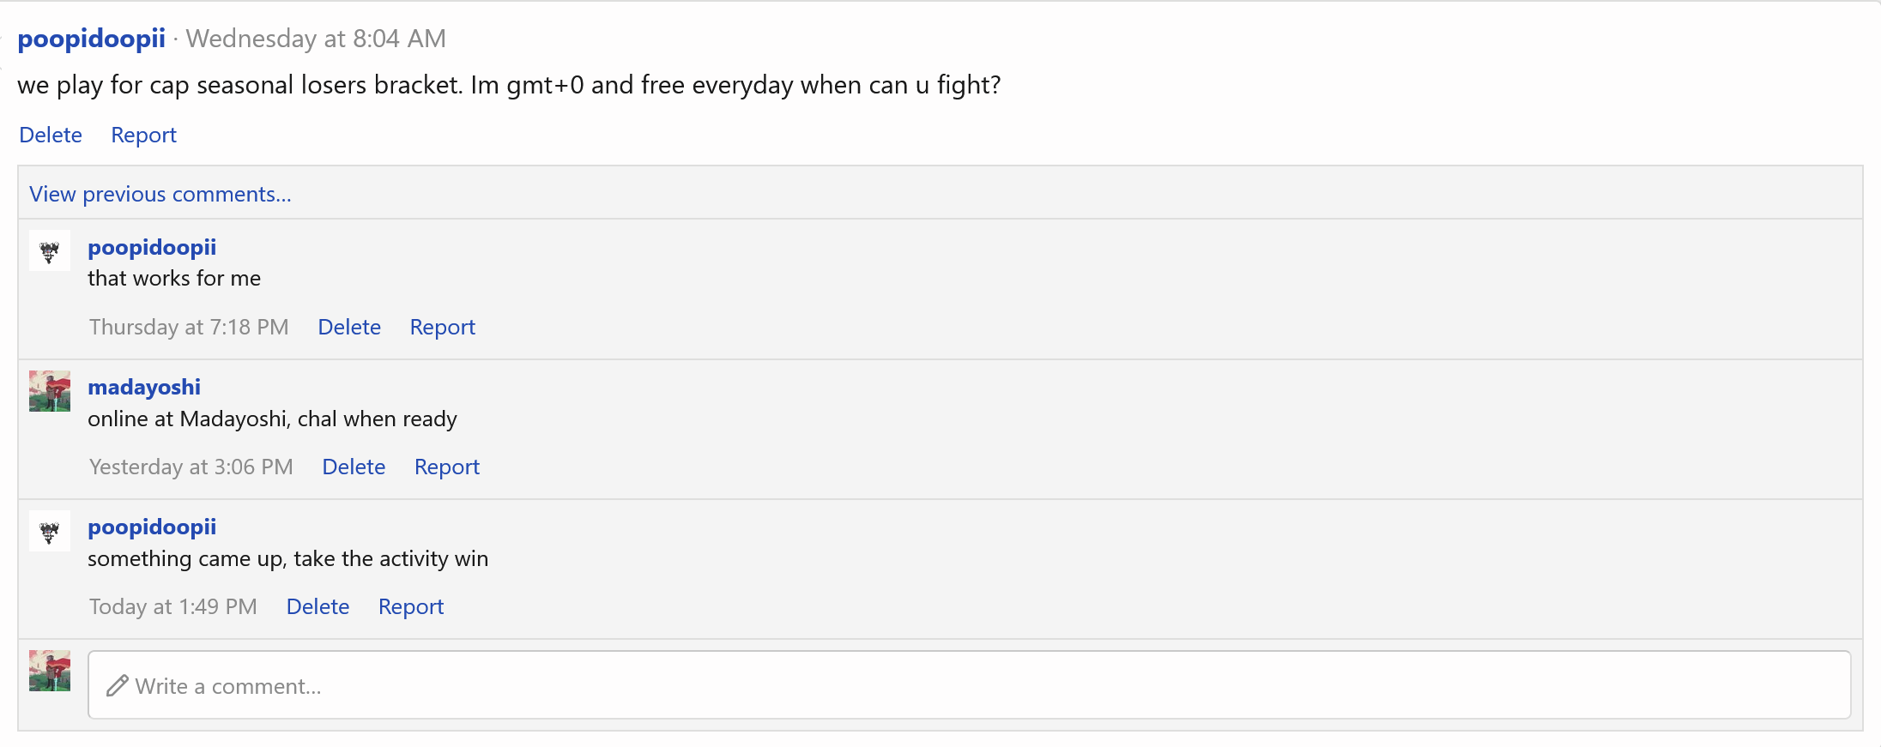Viewport: 1881px width, 747px height.
Task: Click madayoshi's avatar thumbnail on comment
Action: click(50, 391)
